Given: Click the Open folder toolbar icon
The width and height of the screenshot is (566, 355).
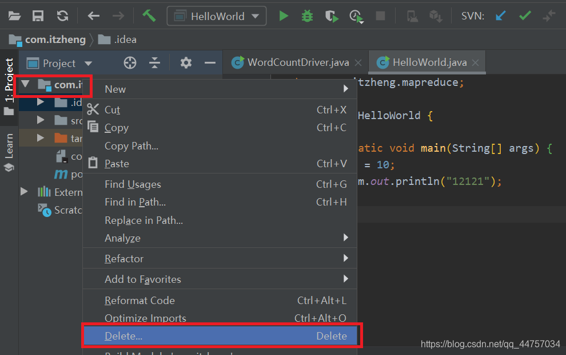Looking at the screenshot, I should (14, 16).
